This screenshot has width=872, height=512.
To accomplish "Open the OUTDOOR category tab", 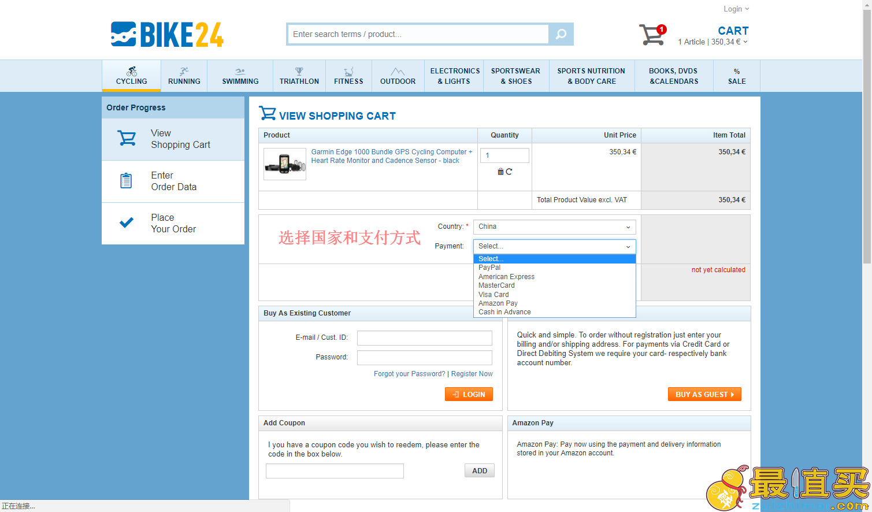I will [x=398, y=76].
